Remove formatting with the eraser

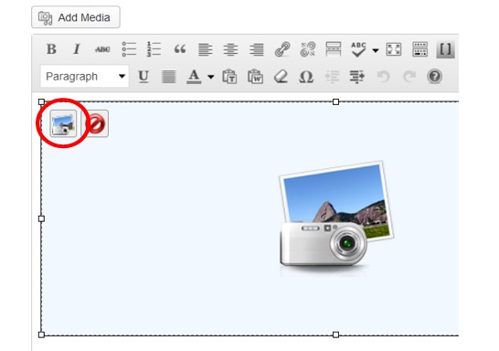[x=281, y=77]
